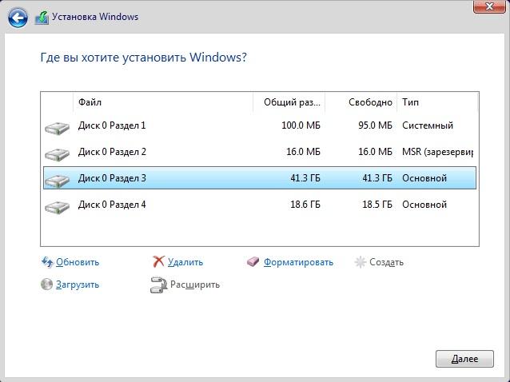Open the Загрузить driver link
The image size is (510, 382).
[x=78, y=285]
